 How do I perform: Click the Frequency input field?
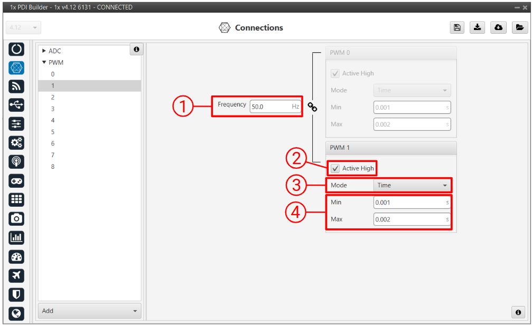pyautogui.click(x=270, y=107)
